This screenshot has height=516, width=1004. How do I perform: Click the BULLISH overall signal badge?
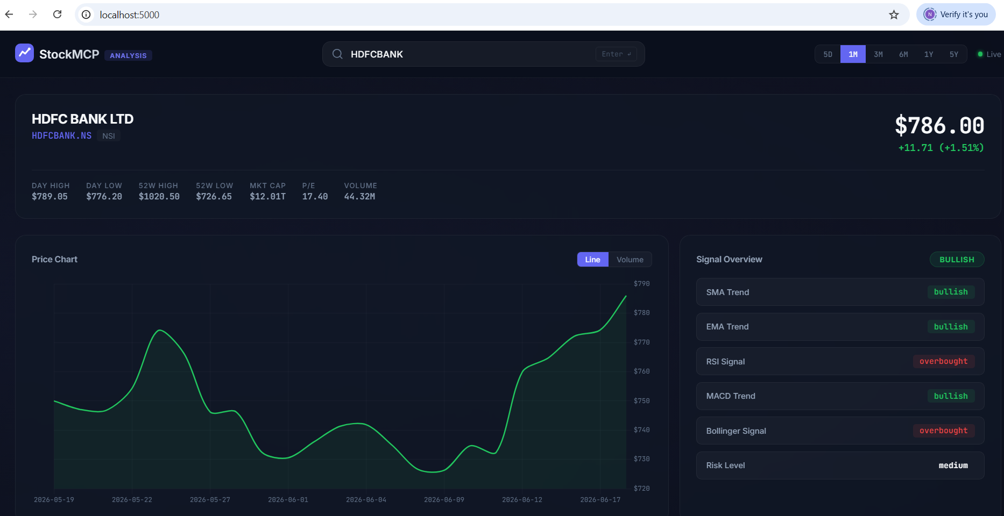point(957,260)
